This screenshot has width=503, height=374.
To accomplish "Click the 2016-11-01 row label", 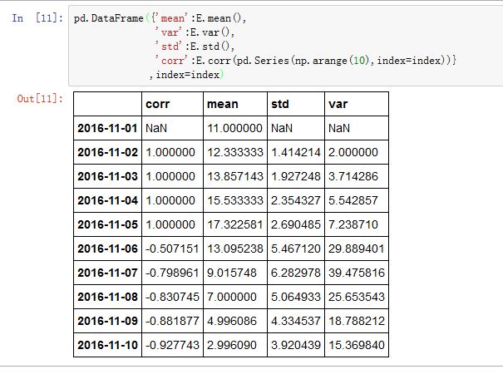I will 108,129.
